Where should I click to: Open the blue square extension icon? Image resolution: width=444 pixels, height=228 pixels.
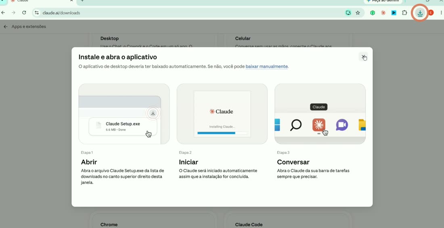click(394, 13)
